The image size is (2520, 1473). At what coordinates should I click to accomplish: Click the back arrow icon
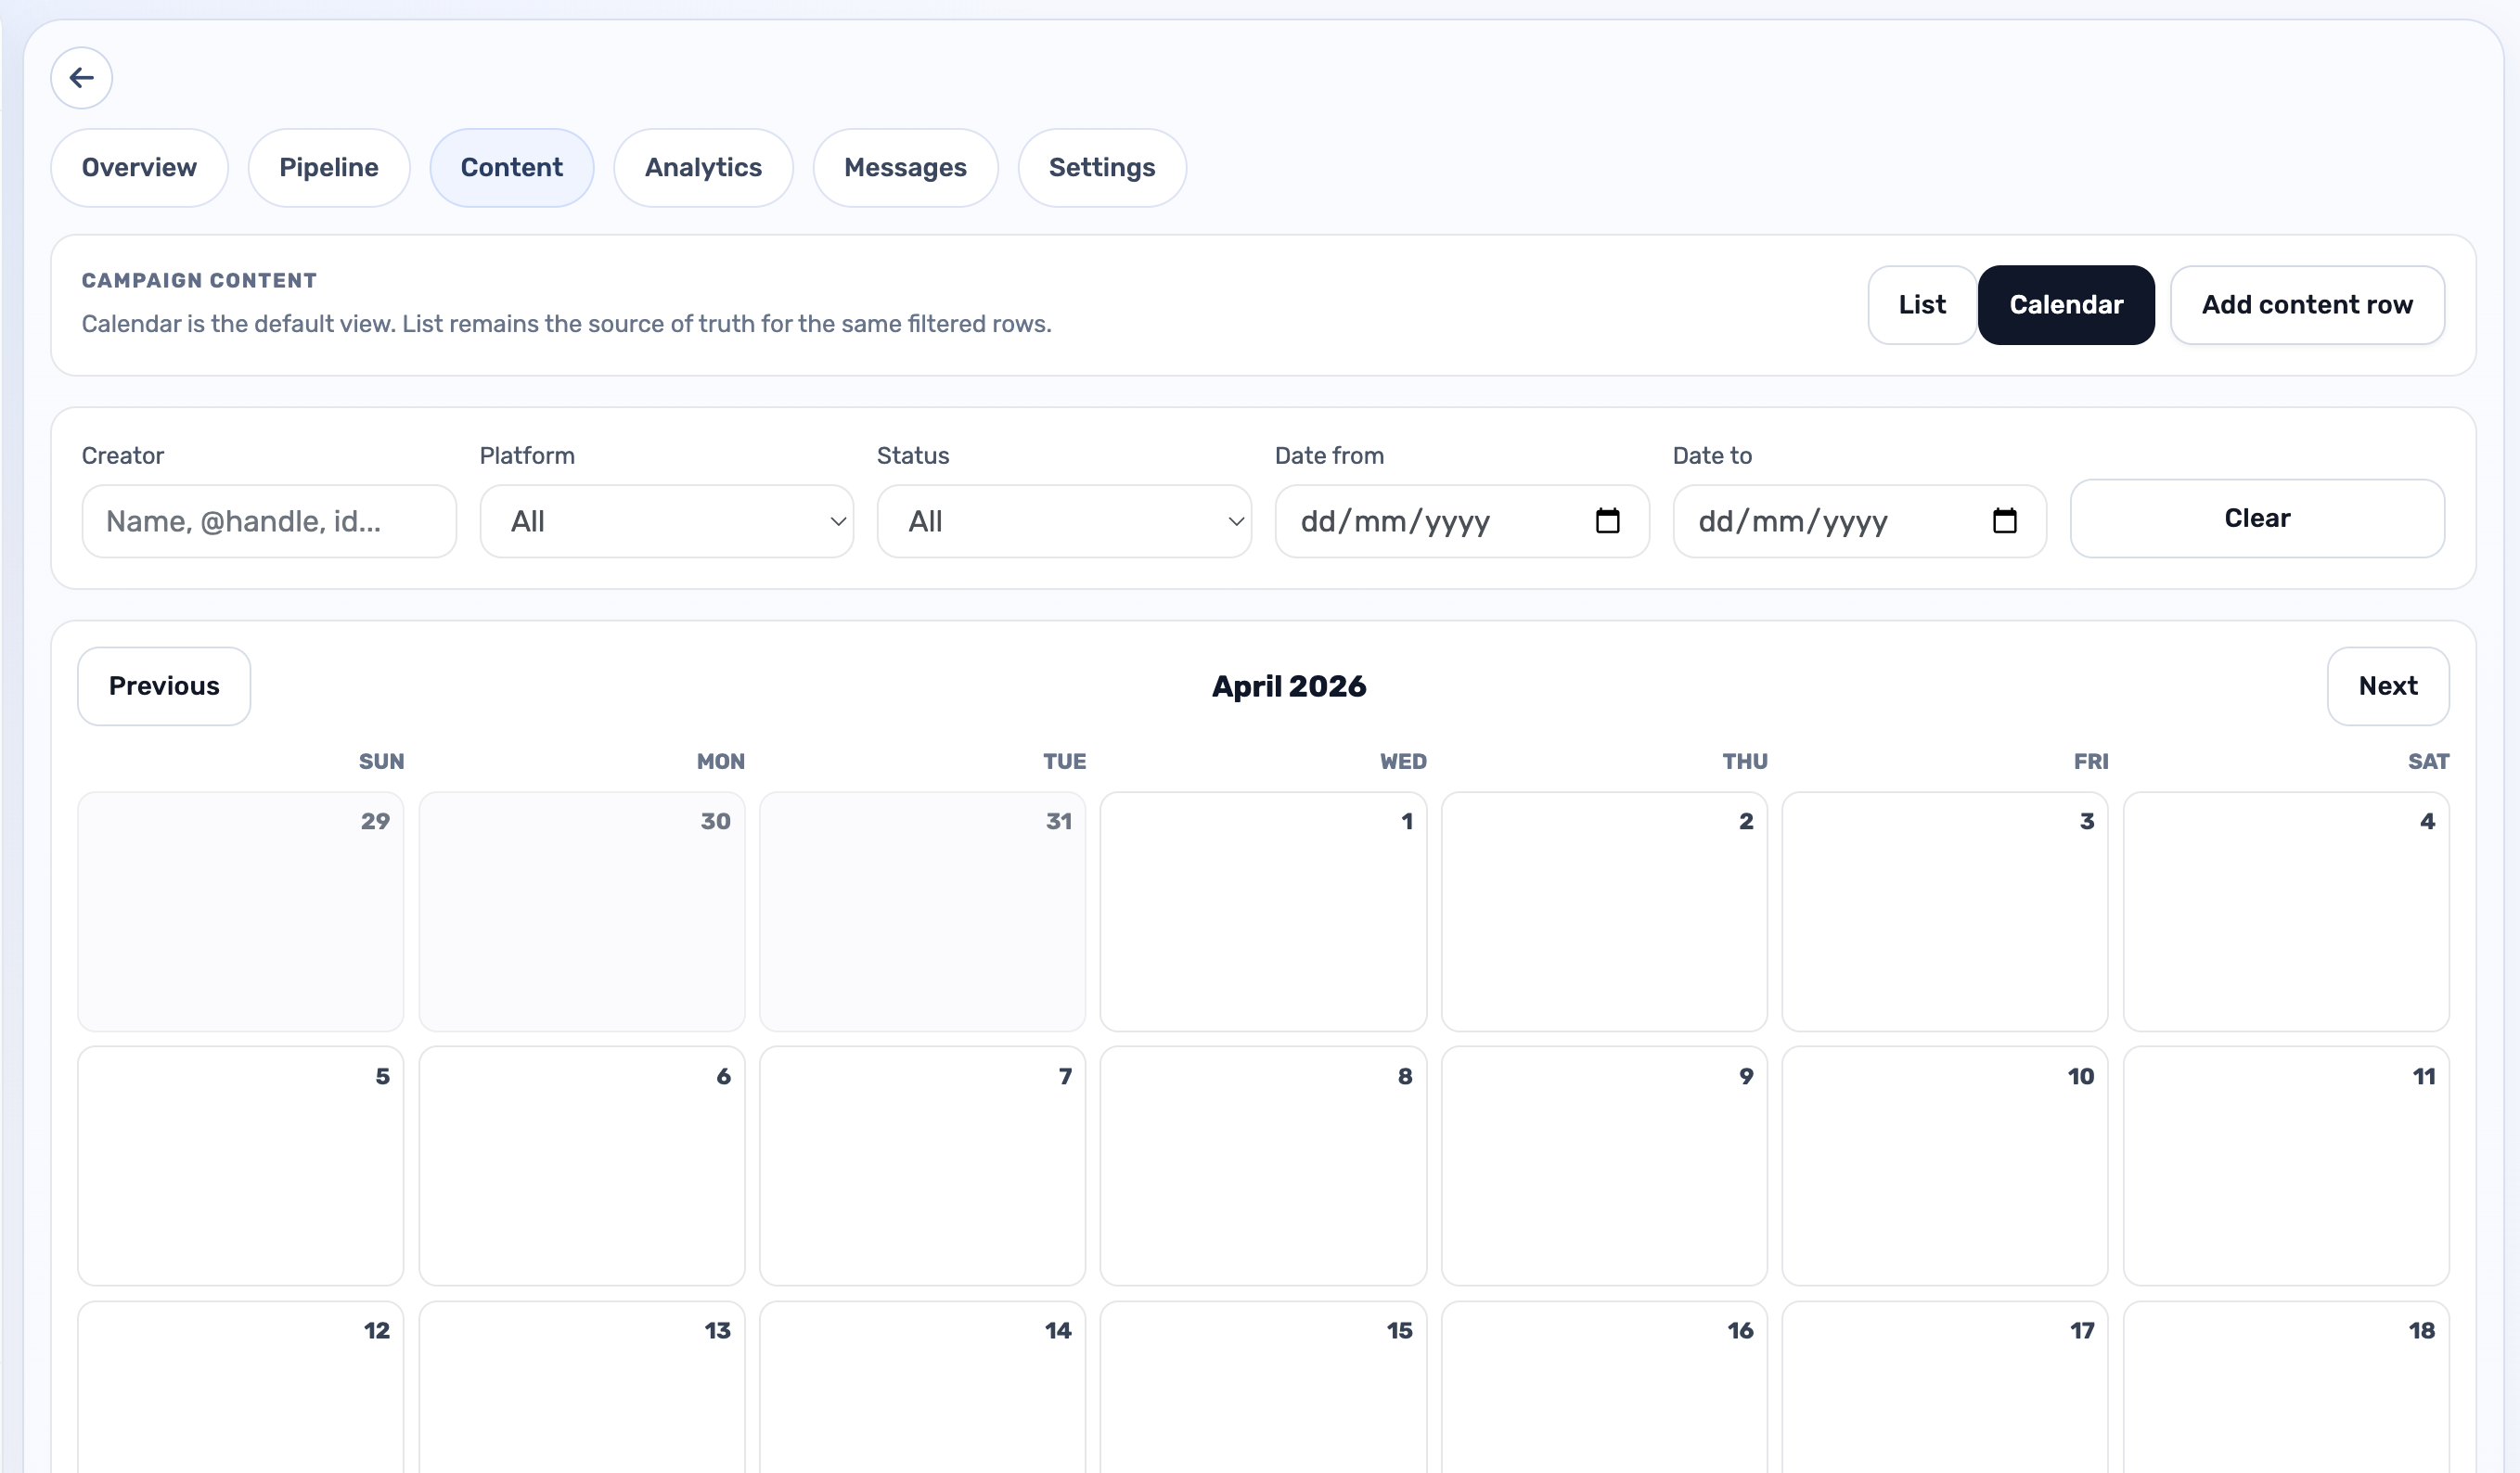(81, 77)
